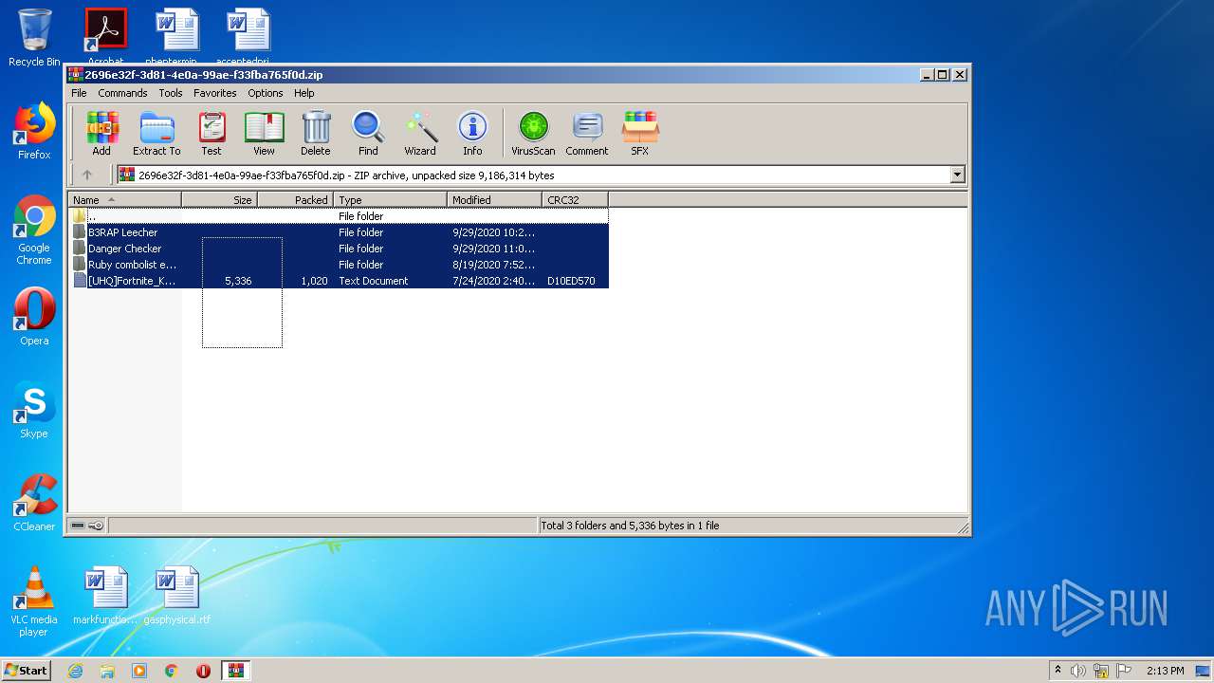This screenshot has width=1214, height=683.
Task: Open the Commands menu
Action: [x=122, y=93]
